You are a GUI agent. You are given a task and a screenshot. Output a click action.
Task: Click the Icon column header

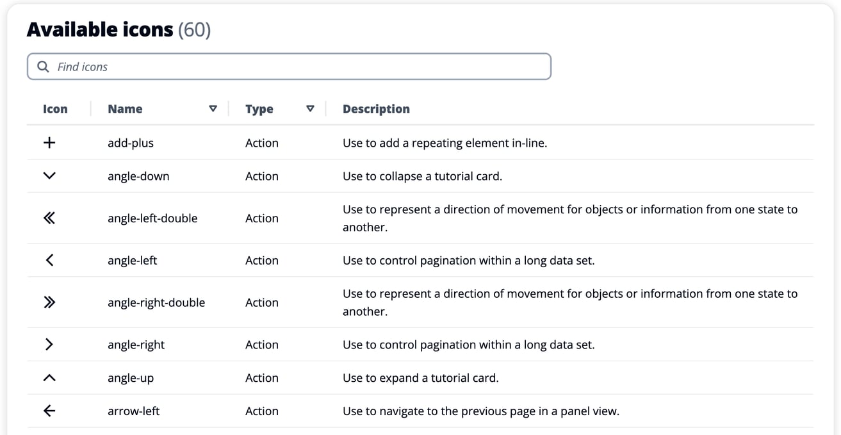[55, 108]
